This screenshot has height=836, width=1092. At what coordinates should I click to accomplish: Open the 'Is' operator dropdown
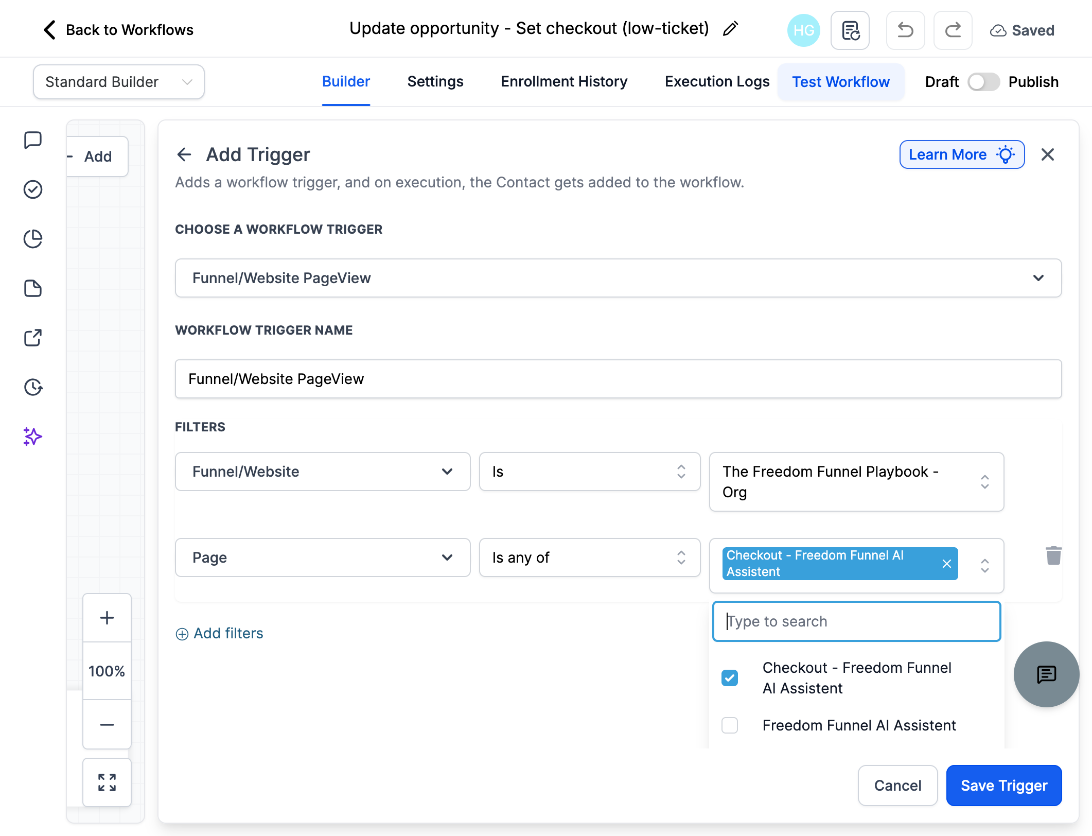click(x=590, y=472)
